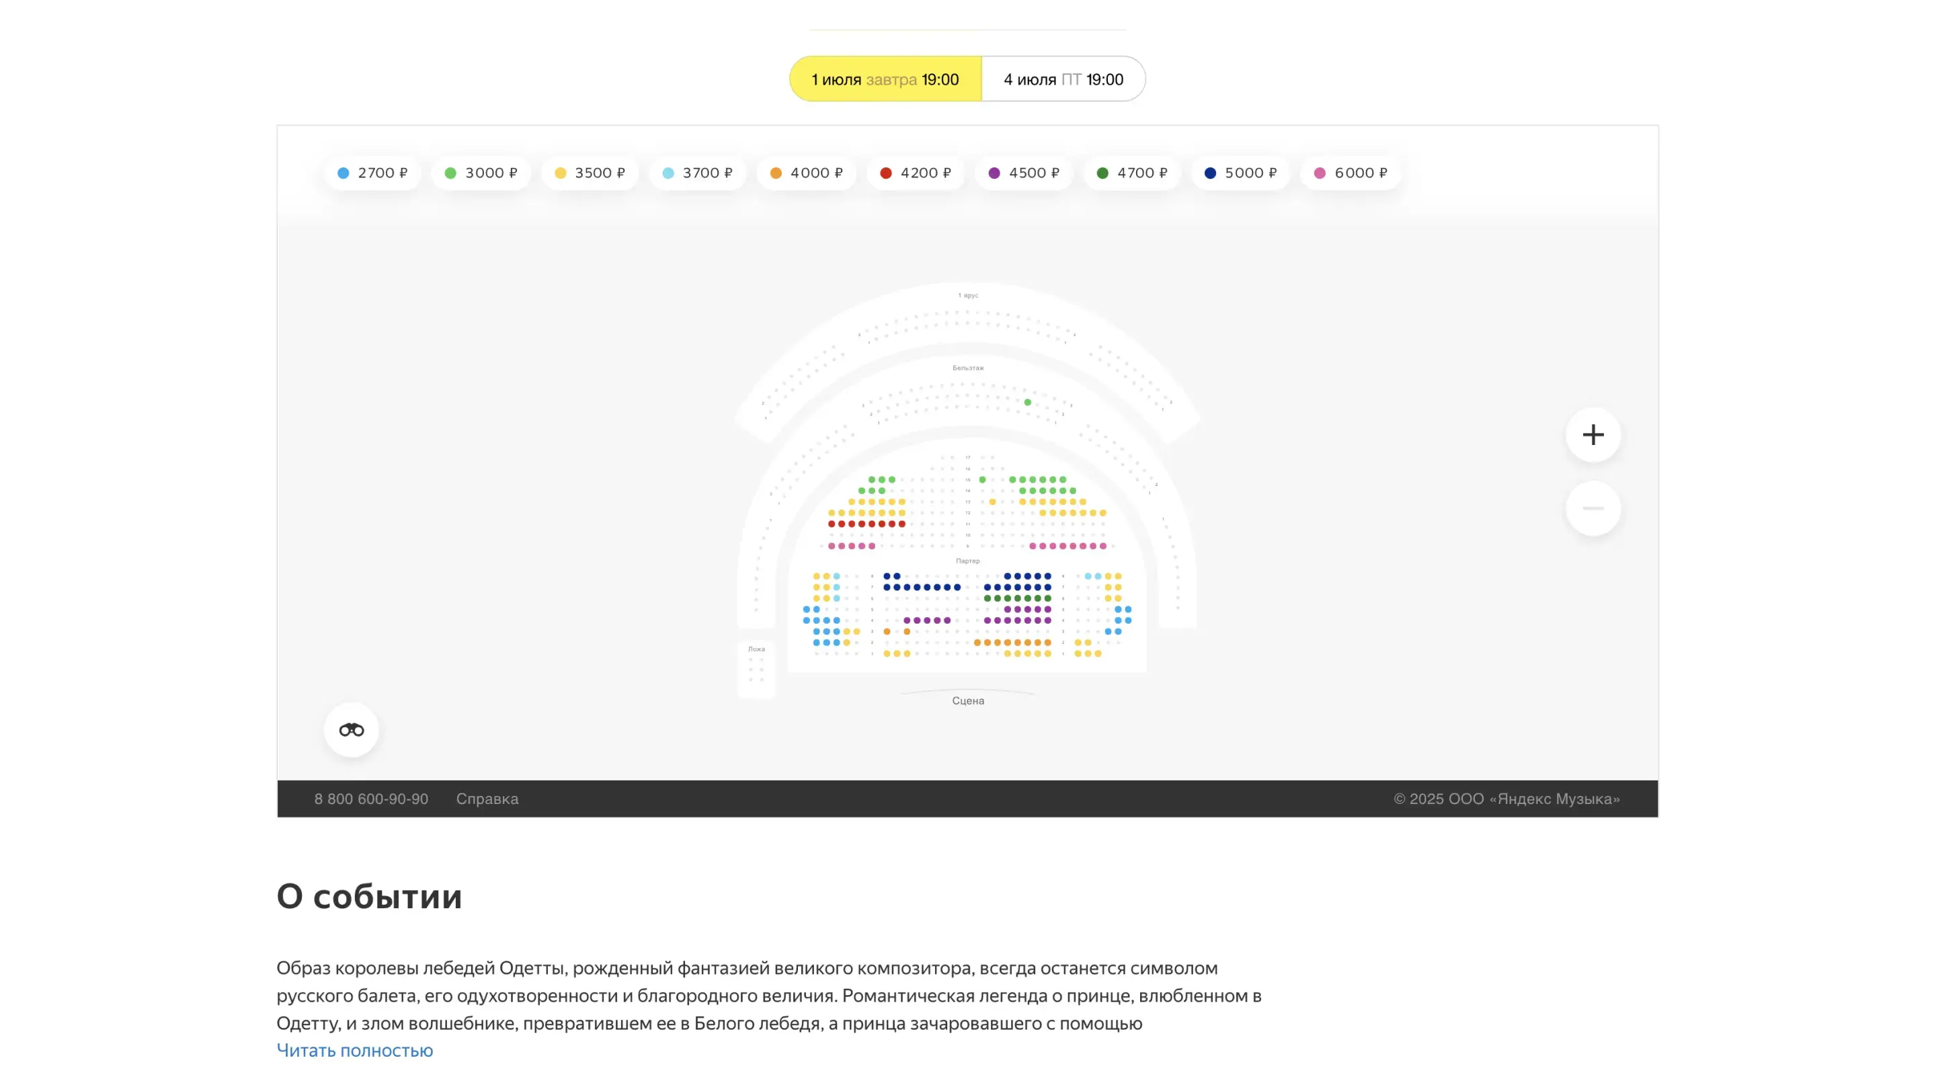1936x1089 pixels.
Task: Click the Сцена stage label
Action: [x=967, y=700]
